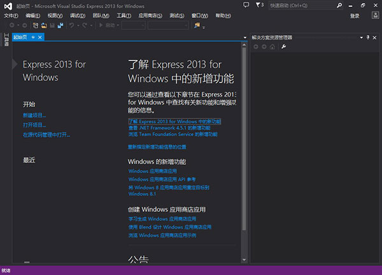Viewport: 382px width, 275px height.
Task: Open the solution configurations combo box
Action: (133, 25)
